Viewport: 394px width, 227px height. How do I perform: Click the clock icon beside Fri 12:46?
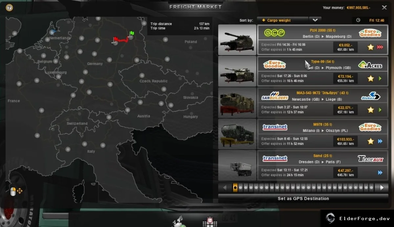pos(358,20)
